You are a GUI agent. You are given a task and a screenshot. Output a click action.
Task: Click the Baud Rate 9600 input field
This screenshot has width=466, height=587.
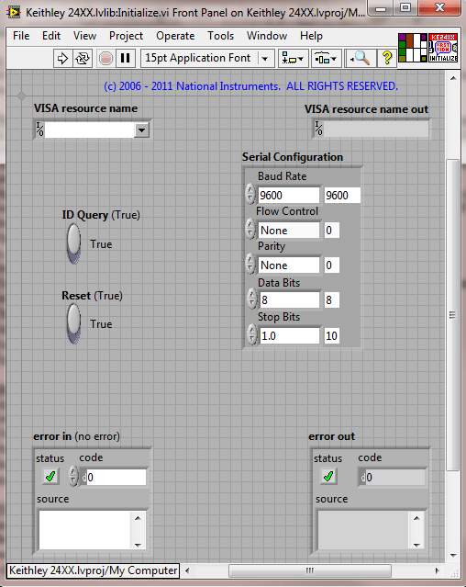click(288, 195)
